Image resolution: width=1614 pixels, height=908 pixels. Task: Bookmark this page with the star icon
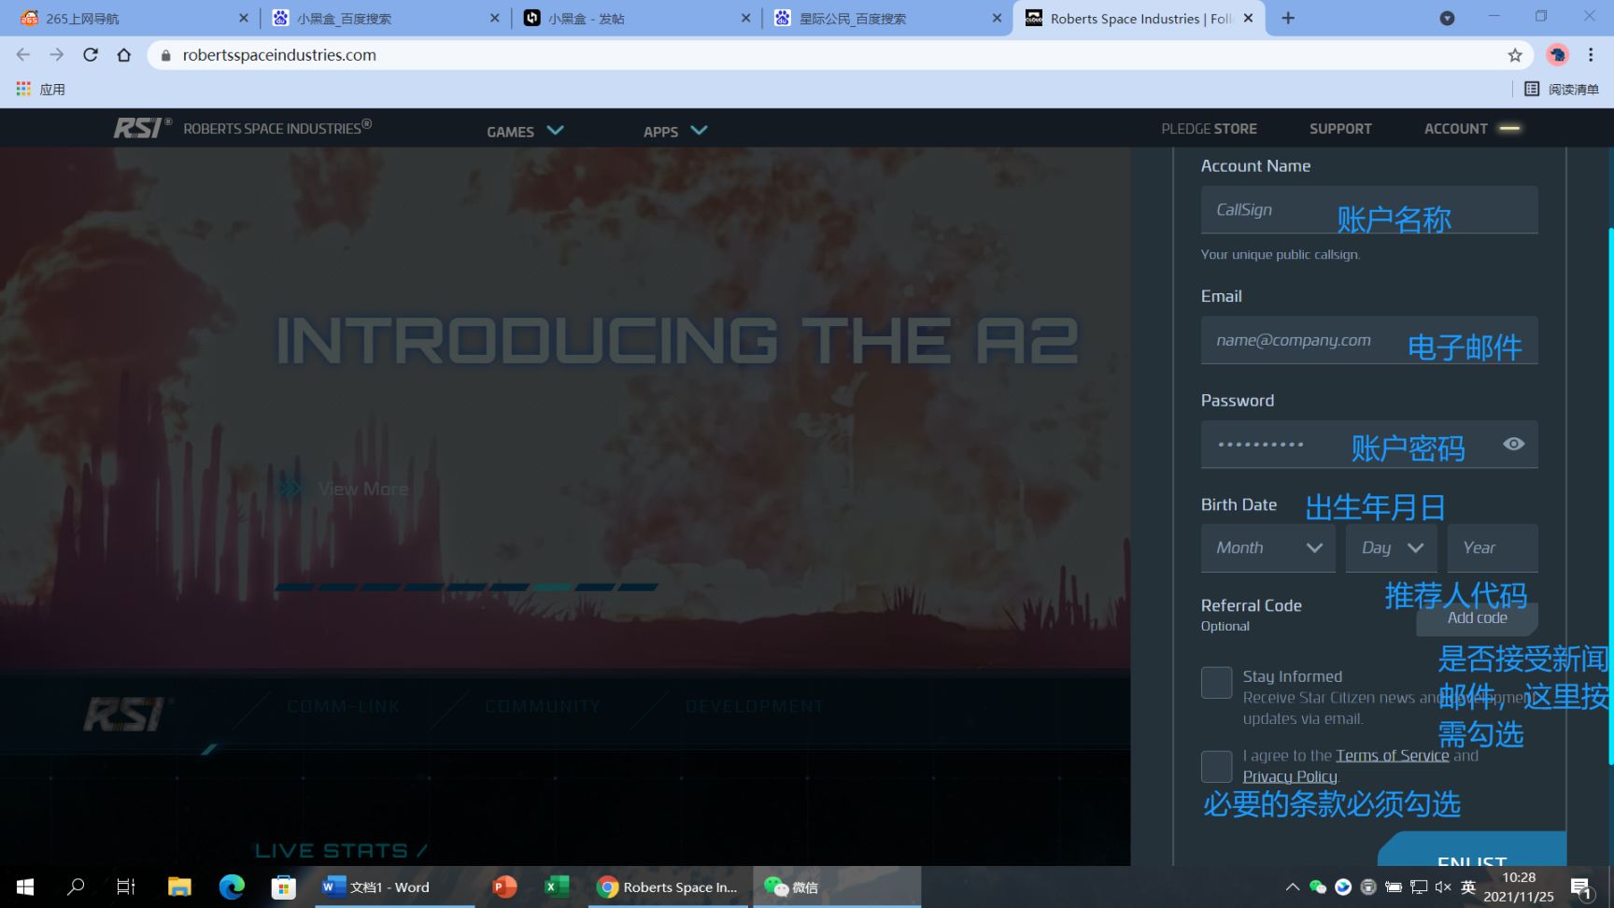pos(1515,55)
